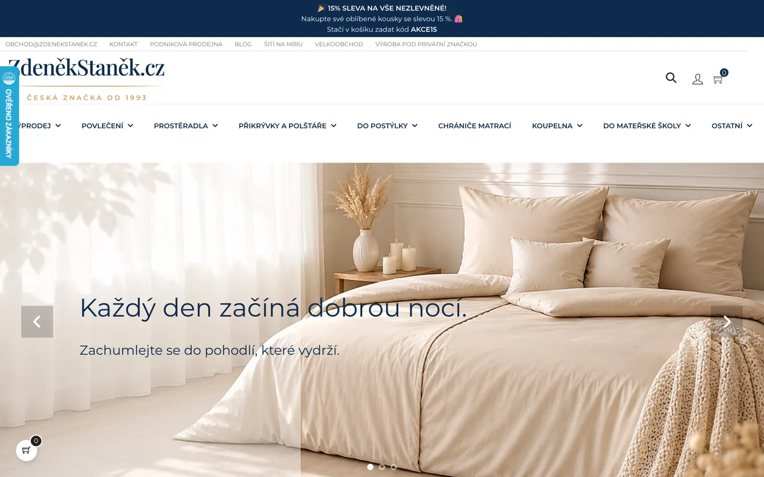Click the AKCE15 promo code text
Viewport: 764px width, 477px height.
click(424, 29)
